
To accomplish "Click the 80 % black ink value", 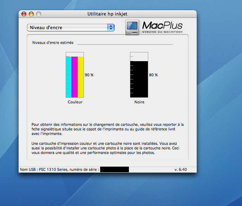I will (x=153, y=75).
